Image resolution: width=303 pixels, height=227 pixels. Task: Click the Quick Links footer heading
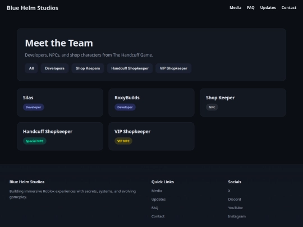[163, 182]
